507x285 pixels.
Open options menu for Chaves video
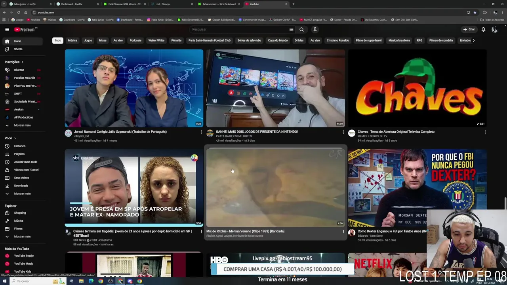point(485,132)
